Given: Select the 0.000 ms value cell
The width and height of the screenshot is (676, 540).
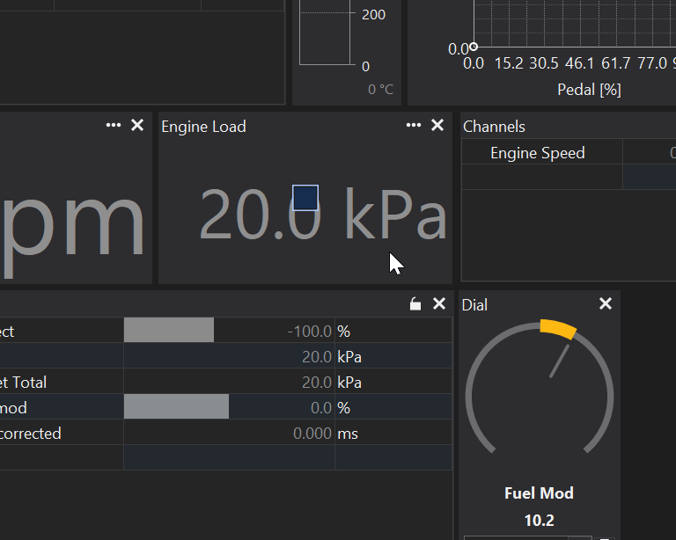Looking at the screenshot, I should click(x=228, y=434).
